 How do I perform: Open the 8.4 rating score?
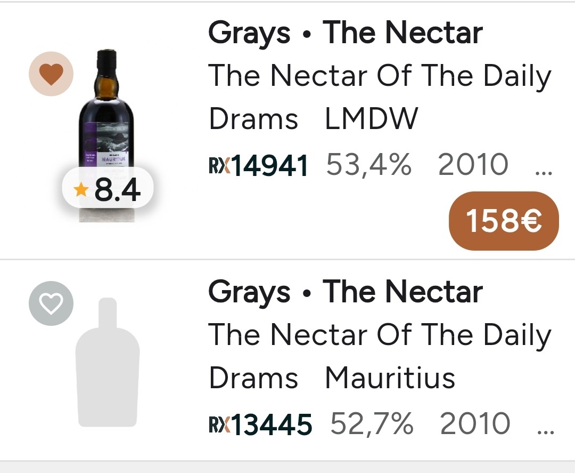coord(117,190)
